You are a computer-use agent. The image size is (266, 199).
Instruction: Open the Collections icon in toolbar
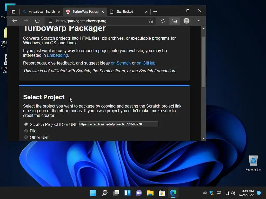tap(175, 21)
